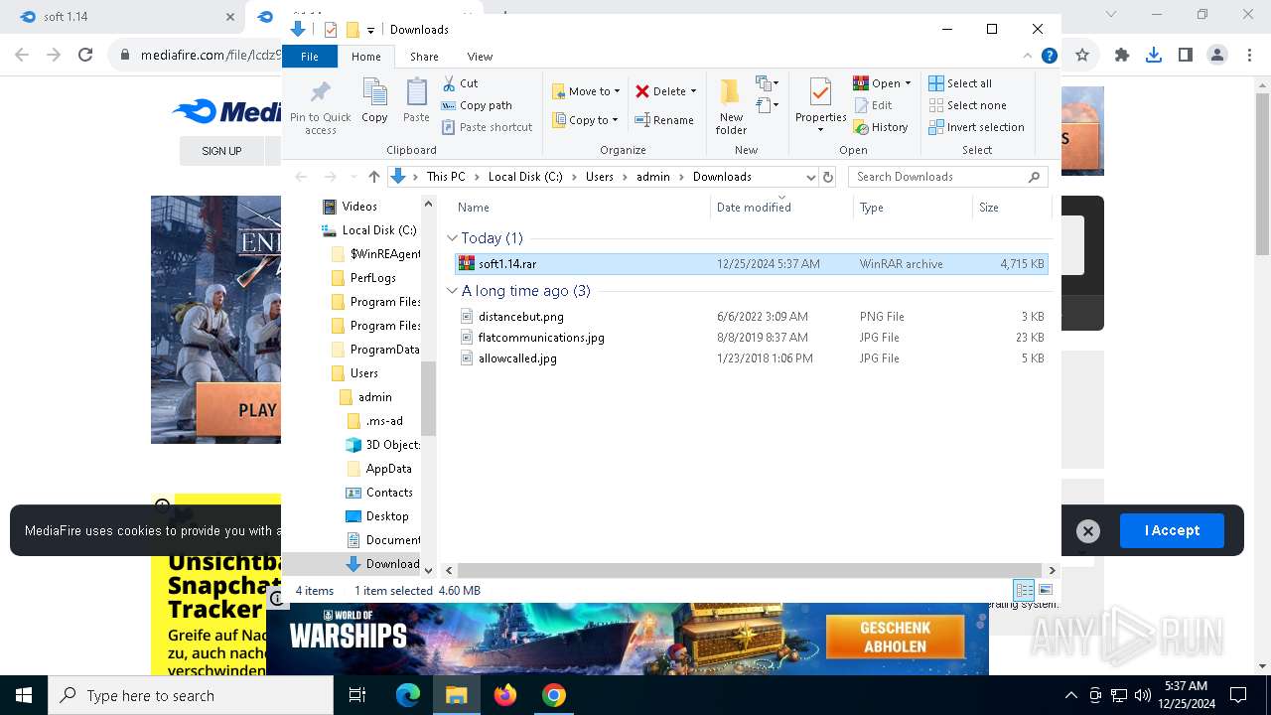The image size is (1271, 715).
Task: Expand the Open button dropdown arrow
Action: [908, 83]
